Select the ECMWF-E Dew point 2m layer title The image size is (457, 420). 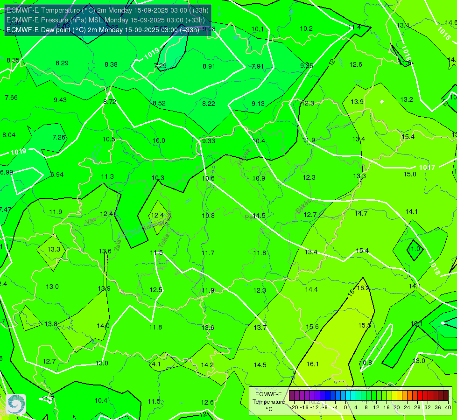pyautogui.click(x=103, y=30)
